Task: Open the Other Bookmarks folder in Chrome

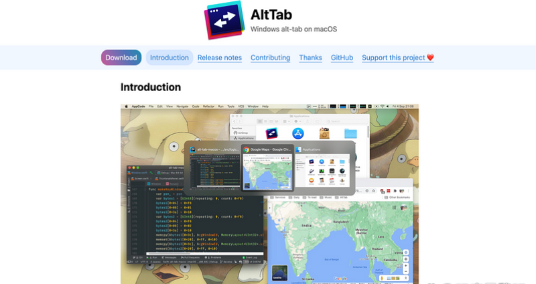Action: point(397,198)
